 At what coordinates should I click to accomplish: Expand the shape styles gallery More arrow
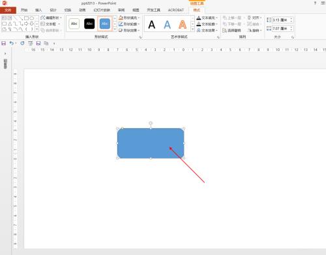(115, 29)
